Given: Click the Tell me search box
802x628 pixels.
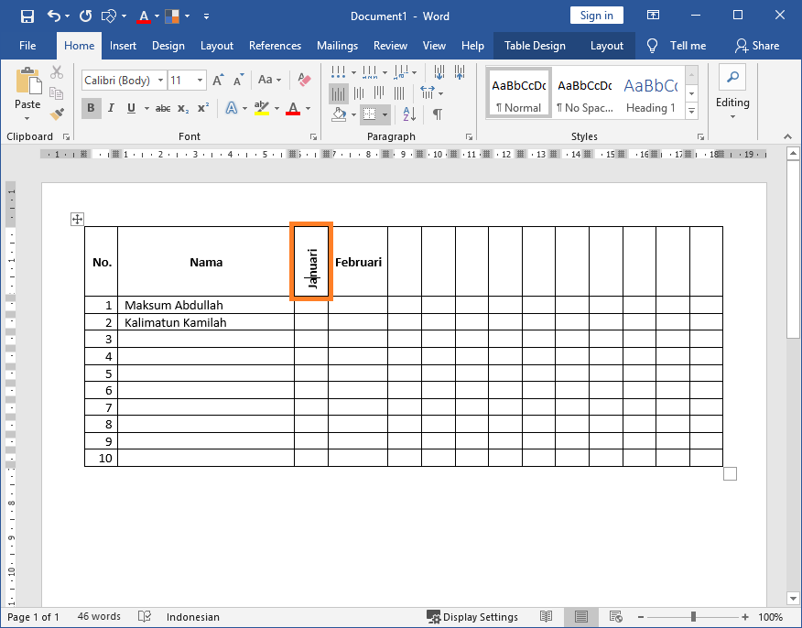Looking at the screenshot, I should [x=677, y=46].
